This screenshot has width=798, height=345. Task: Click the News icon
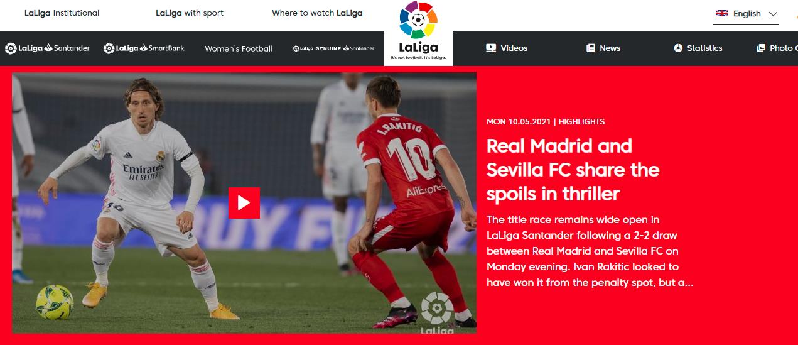pos(591,48)
